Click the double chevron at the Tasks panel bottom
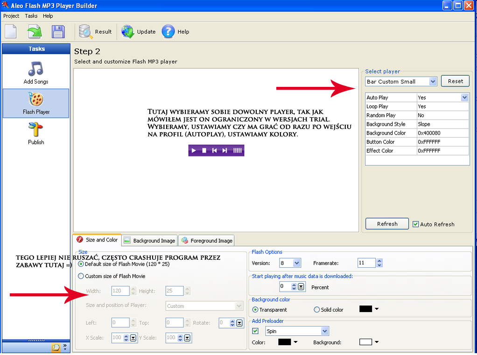477x355 pixels. point(65,347)
